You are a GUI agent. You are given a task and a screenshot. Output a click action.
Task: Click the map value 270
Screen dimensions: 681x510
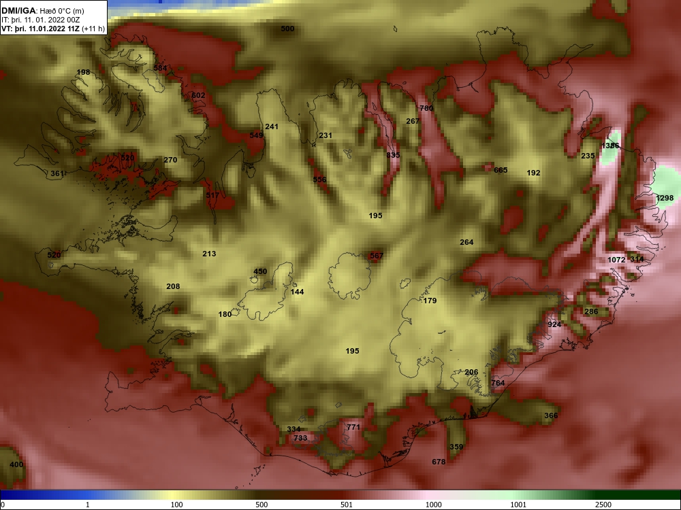(170, 160)
